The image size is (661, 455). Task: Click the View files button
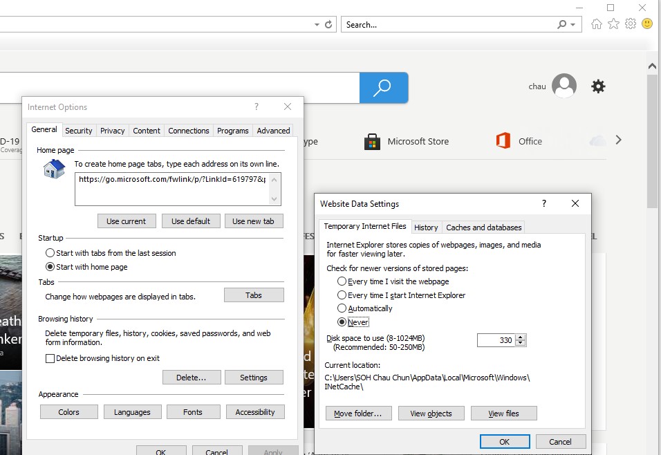[x=504, y=414]
